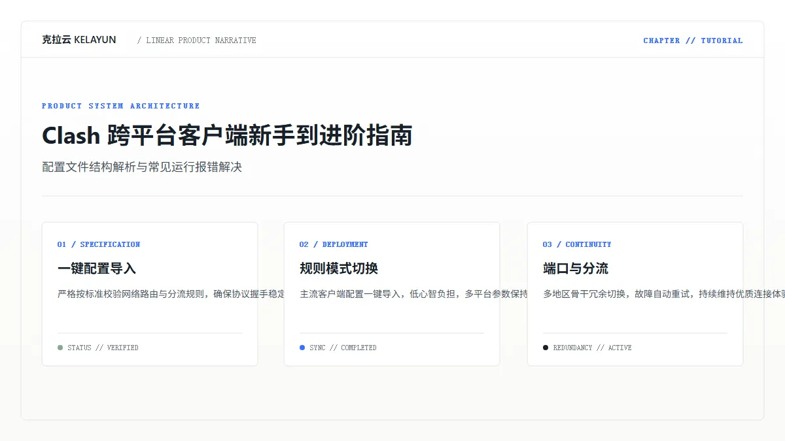Click the 01 / SPECIFICATION label
Viewport: 785px width, 441px height.
tap(99, 244)
